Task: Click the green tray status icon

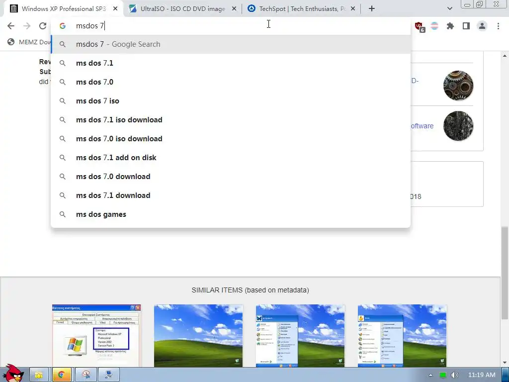Action: (x=442, y=375)
